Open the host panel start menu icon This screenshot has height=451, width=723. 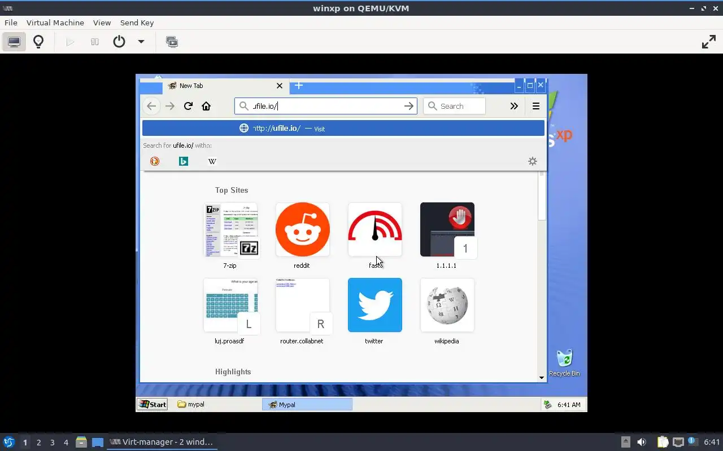(x=8, y=442)
